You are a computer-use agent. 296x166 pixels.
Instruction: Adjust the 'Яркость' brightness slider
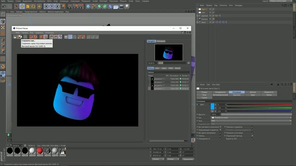pyautogui.click(x=256, y=114)
